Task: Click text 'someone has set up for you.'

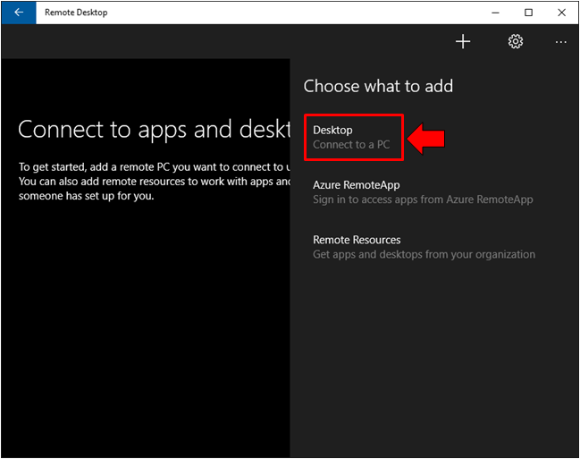Action: (x=86, y=196)
